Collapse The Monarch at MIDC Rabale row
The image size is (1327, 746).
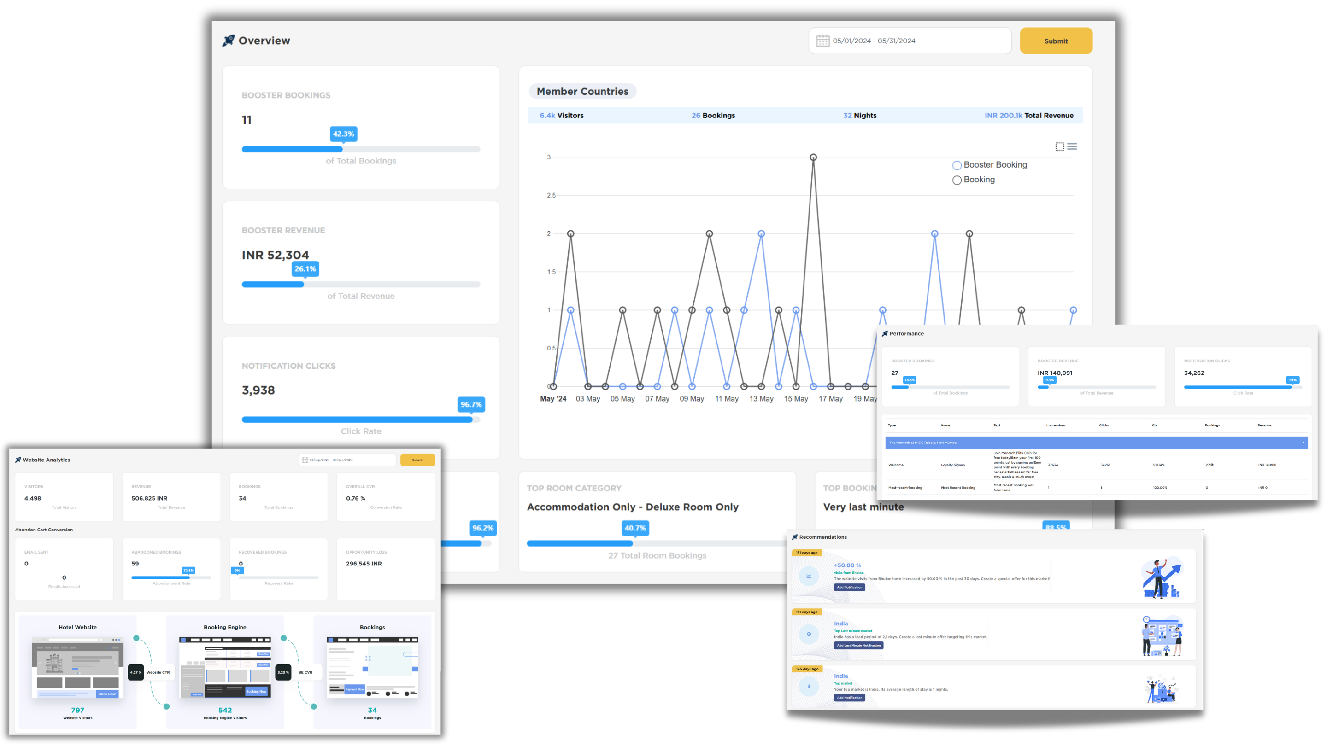click(1303, 443)
